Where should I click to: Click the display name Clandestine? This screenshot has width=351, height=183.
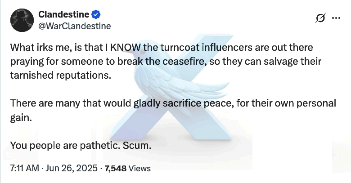64,15
